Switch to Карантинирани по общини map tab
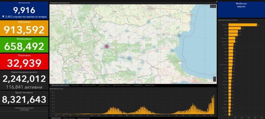265x119 pixels. tap(89, 85)
